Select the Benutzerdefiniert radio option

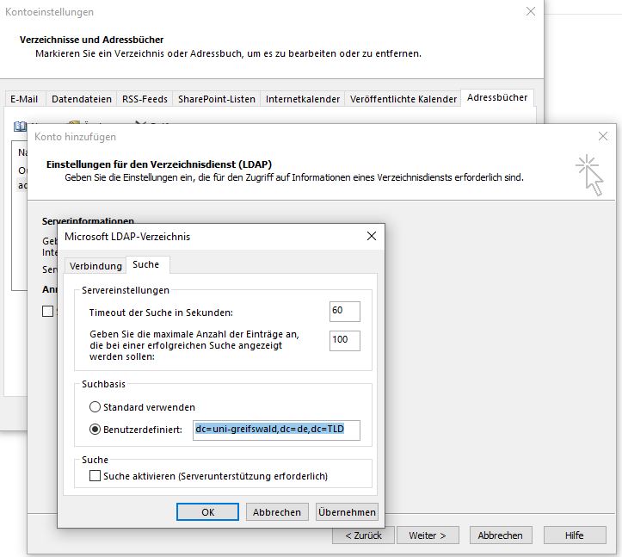point(95,429)
